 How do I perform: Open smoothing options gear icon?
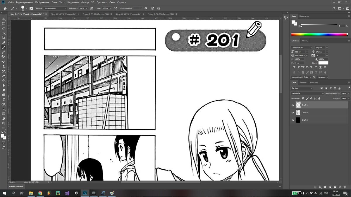click(146, 8)
